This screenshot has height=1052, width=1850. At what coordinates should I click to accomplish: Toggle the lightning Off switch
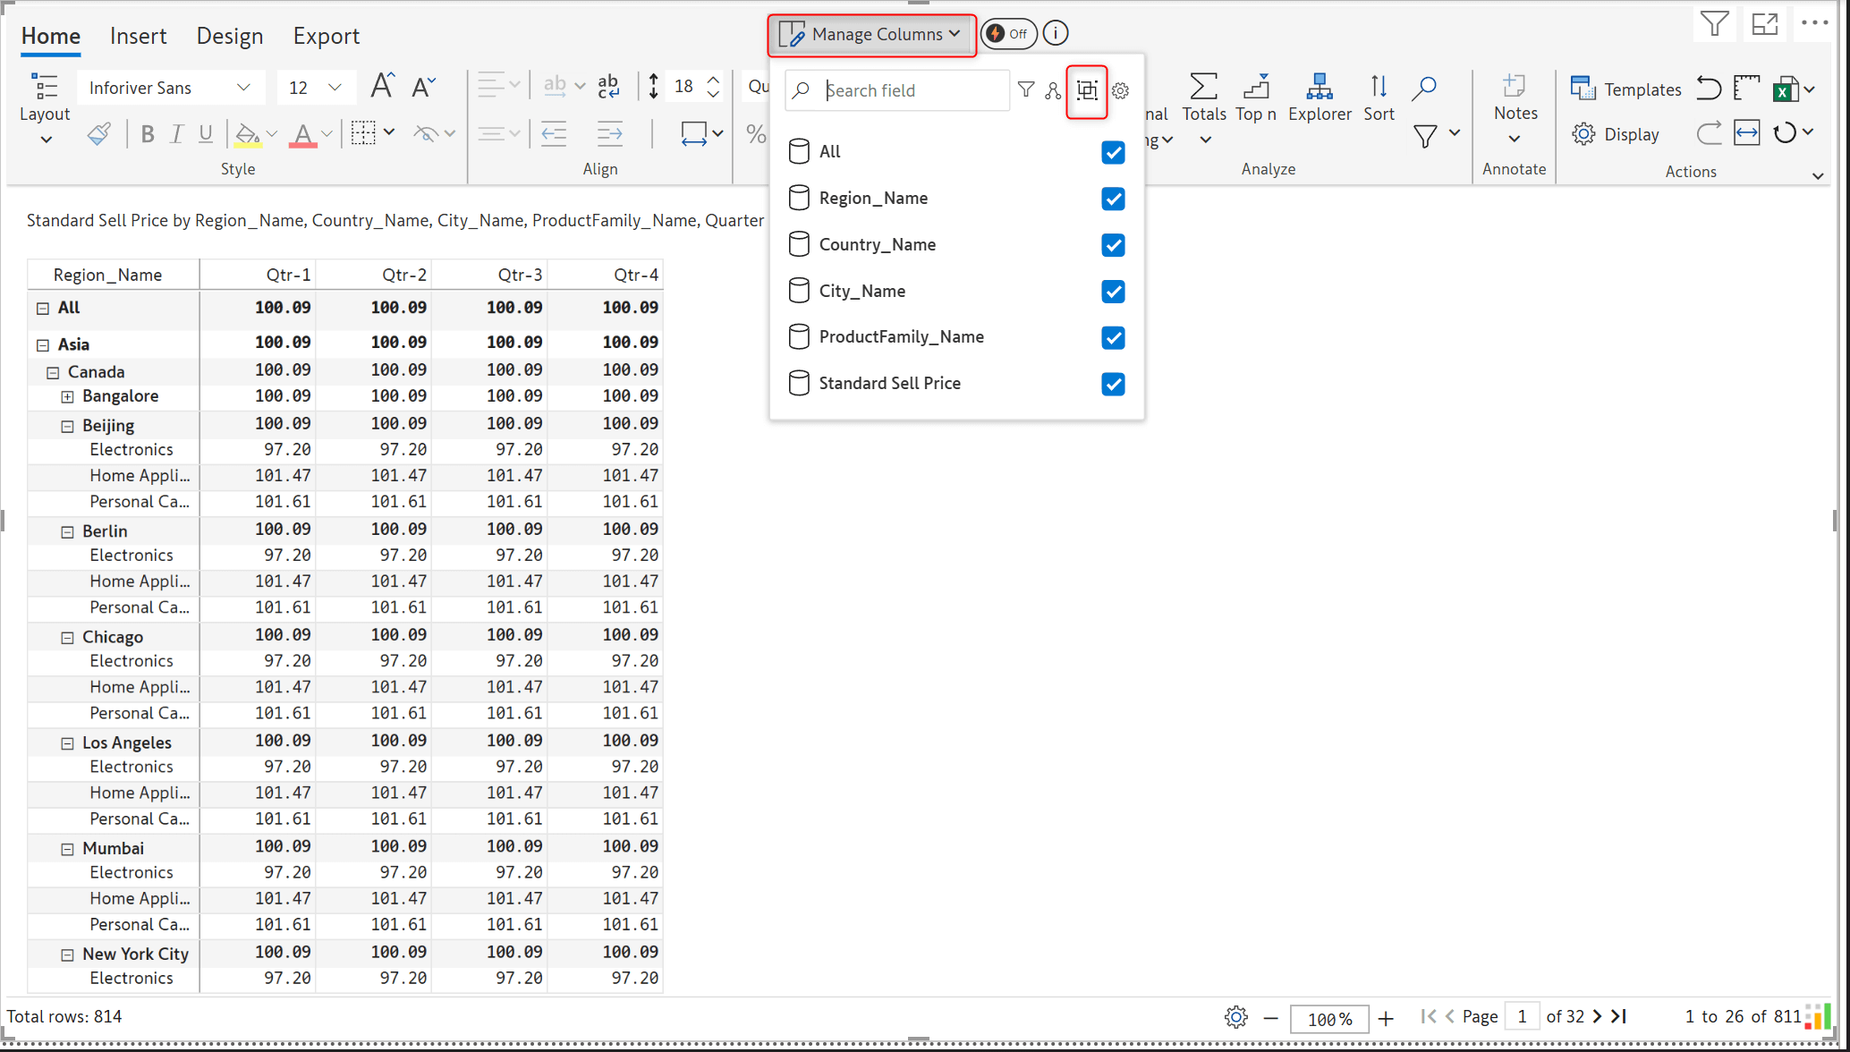[1008, 34]
